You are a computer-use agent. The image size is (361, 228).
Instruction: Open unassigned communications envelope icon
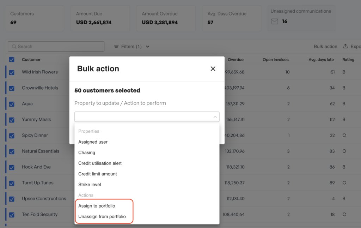tap(274, 22)
